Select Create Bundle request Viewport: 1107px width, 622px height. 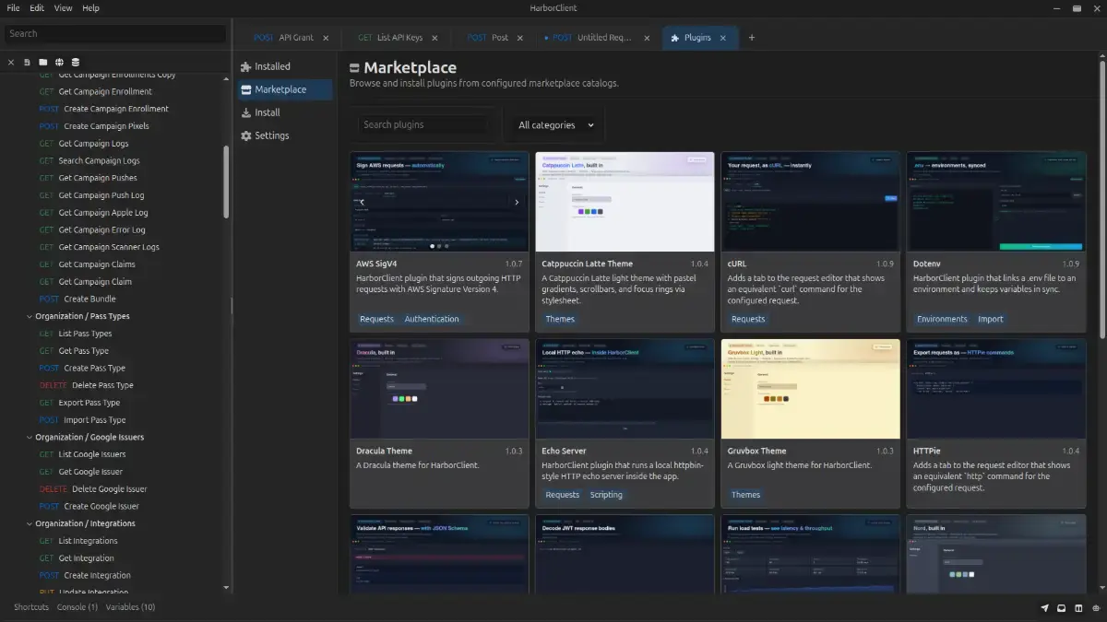pos(89,299)
